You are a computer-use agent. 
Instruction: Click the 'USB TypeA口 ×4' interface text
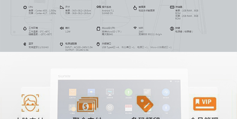pos(110,47)
